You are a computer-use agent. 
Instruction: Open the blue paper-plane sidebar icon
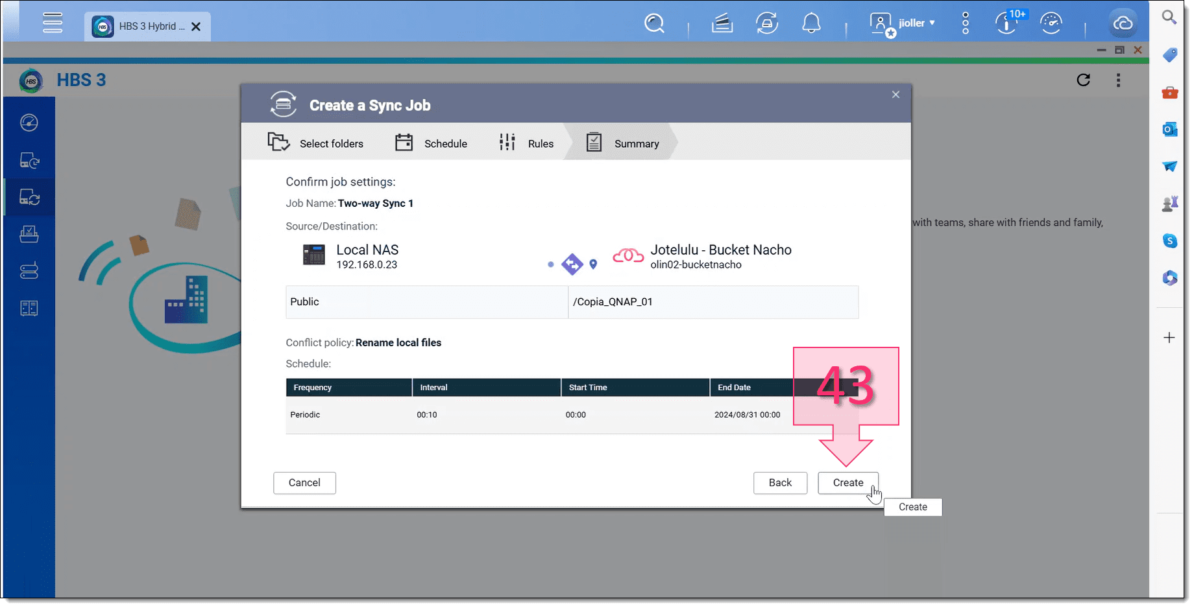point(1169,167)
